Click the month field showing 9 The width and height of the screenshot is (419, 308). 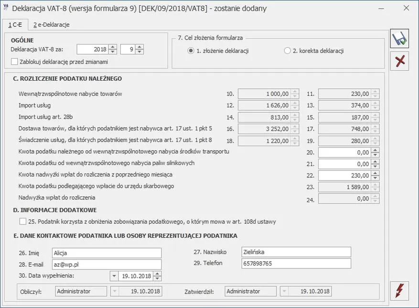[128, 49]
